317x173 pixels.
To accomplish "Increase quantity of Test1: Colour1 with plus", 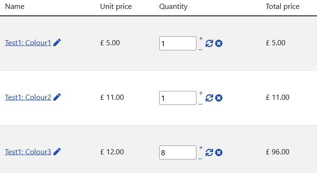I will pos(201,39).
